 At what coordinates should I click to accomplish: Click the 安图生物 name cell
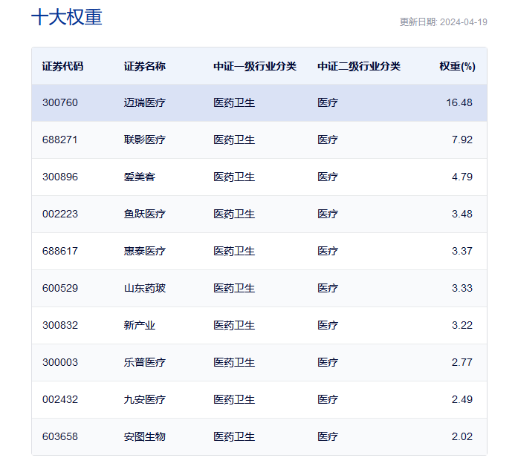coord(144,436)
